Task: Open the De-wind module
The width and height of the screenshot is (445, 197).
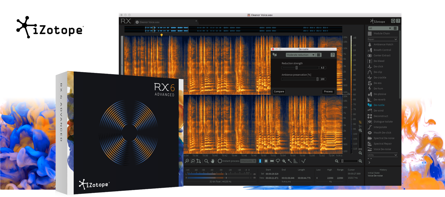Action: tap(376, 111)
